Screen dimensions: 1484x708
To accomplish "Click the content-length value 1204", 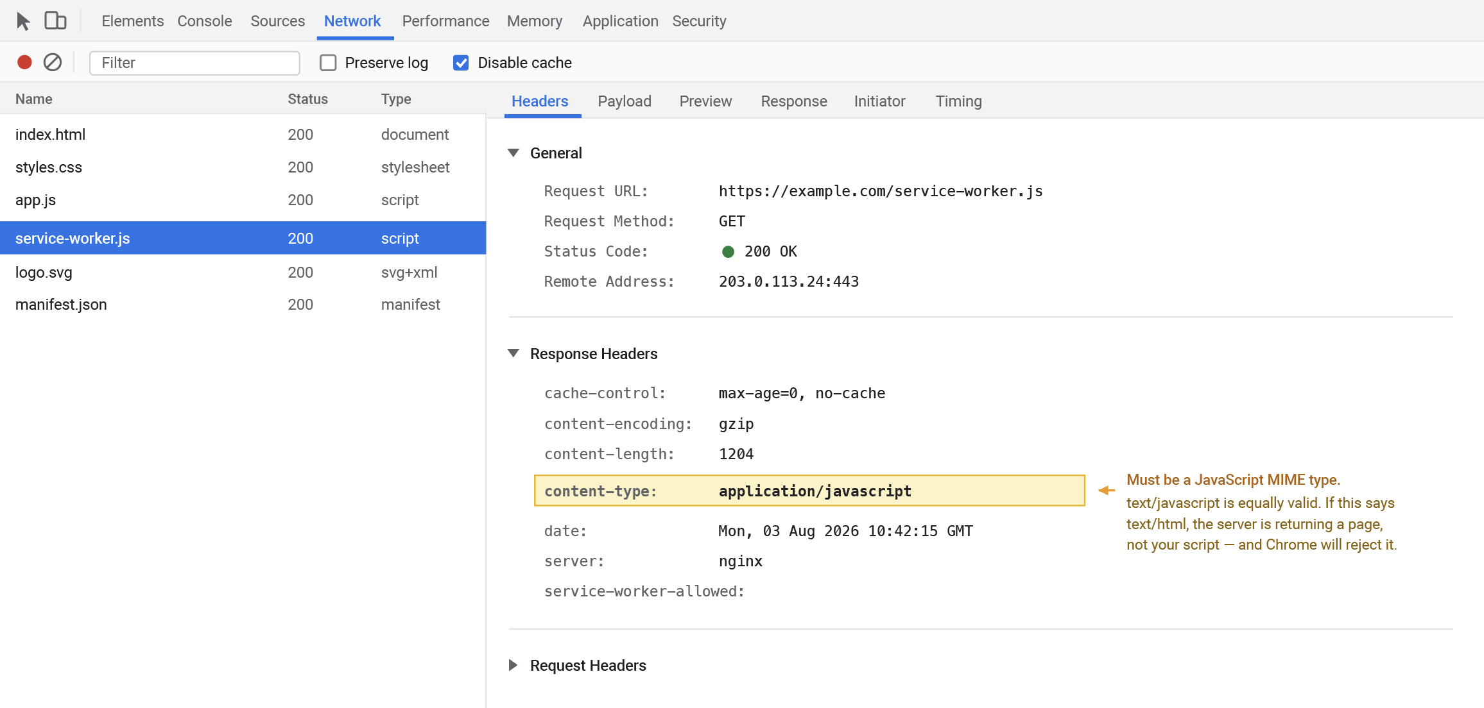I will pyautogui.click(x=736, y=454).
